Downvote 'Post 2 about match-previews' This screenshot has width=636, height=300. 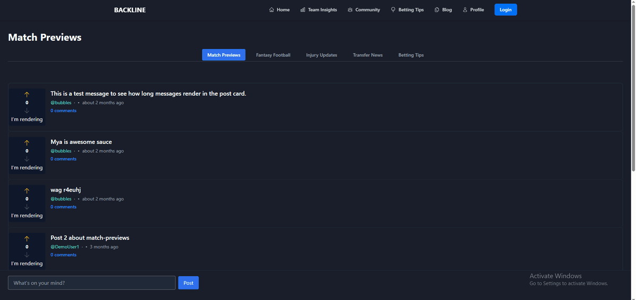(x=27, y=255)
